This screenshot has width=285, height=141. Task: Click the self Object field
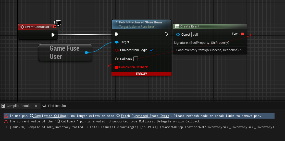[x=196, y=34]
